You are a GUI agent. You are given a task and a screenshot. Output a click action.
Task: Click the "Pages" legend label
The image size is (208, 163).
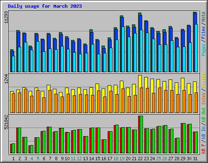tap(204, 50)
